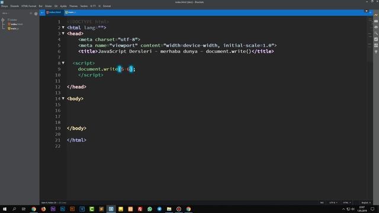Viewport: 379px width, 213px height.
Task: Click the round settings icon in sidebar header
Action: coord(36,14)
